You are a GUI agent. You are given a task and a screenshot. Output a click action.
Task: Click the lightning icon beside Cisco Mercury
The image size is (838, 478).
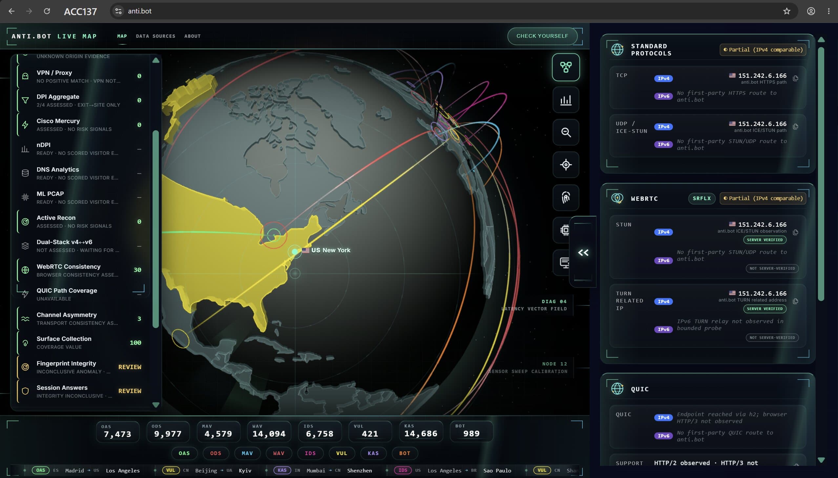[x=25, y=125]
